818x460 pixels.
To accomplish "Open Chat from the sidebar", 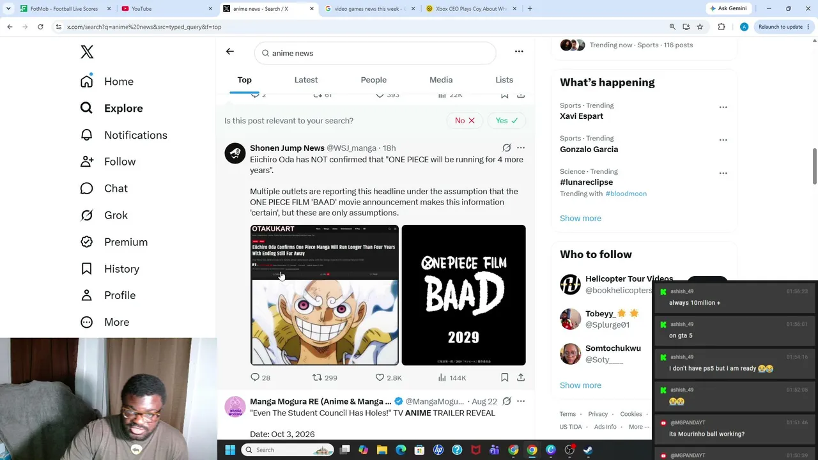I will point(104,188).
